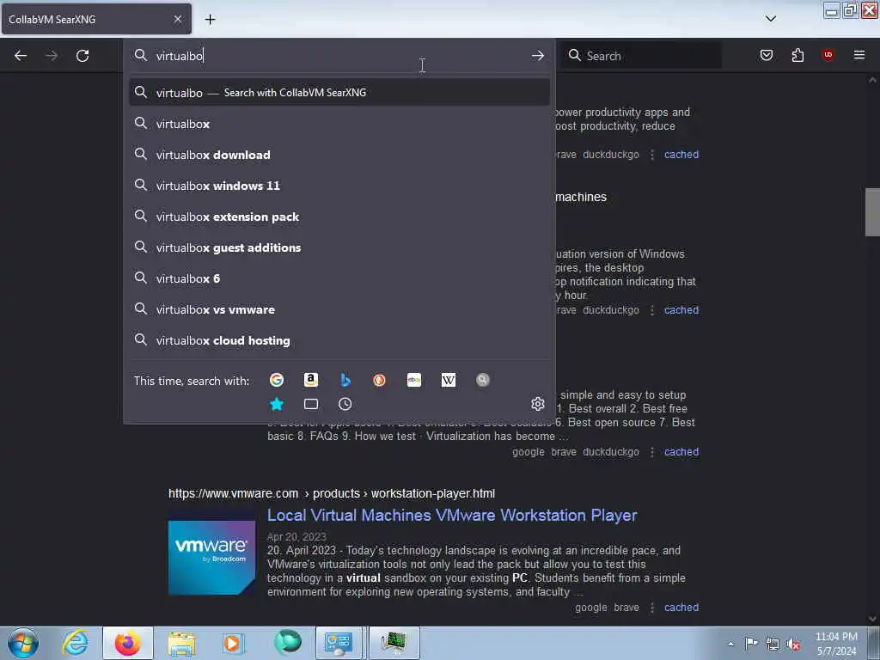Screen dimensions: 880x660
Task: Click the vmware.com result URL
Action: point(332,493)
